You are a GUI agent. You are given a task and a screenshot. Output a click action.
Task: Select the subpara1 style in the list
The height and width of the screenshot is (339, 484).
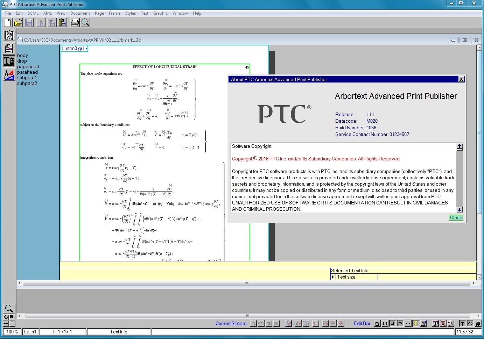click(x=27, y=78)
